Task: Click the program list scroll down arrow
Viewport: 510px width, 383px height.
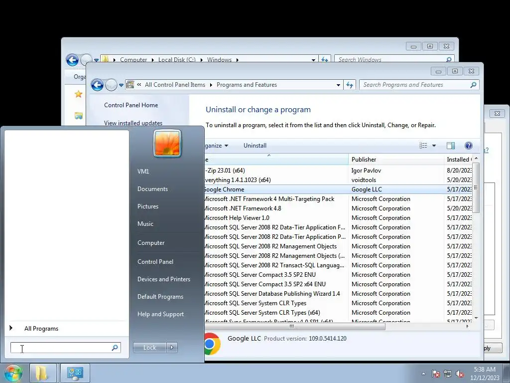Action: pos(476,318)
